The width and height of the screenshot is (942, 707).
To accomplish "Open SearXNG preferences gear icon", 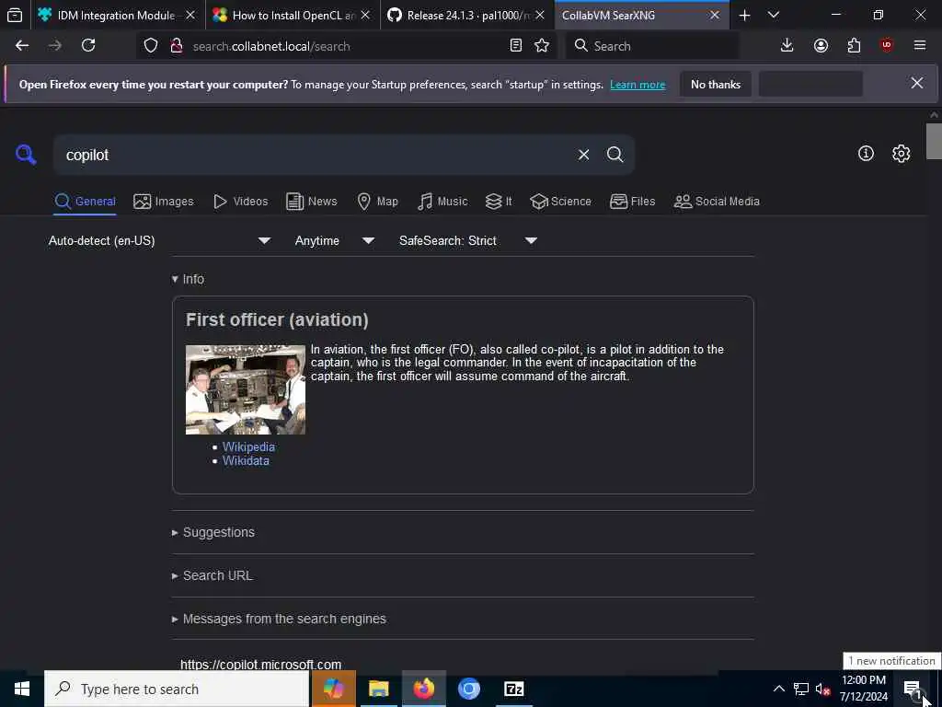I will [902, 154].
